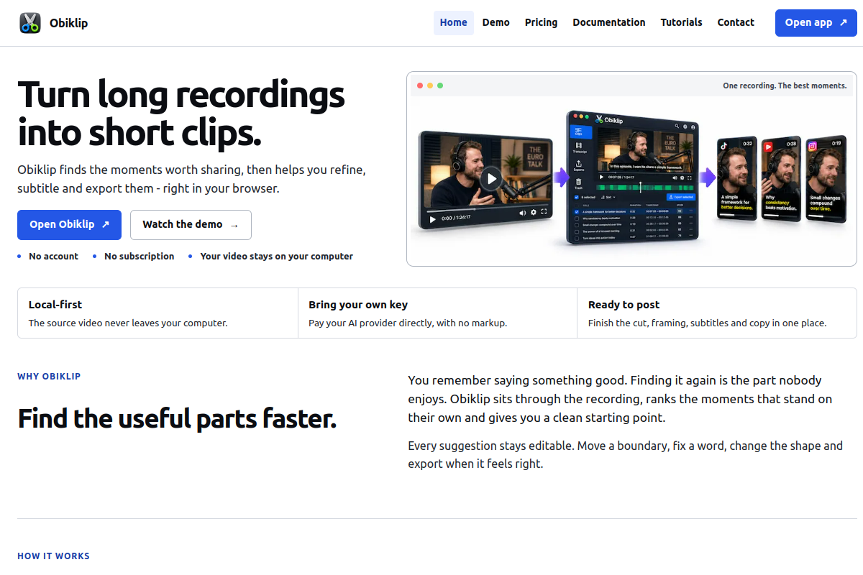
Task: Toggle the '8 selected' select-all checkbox
Action: pos(577,197)
